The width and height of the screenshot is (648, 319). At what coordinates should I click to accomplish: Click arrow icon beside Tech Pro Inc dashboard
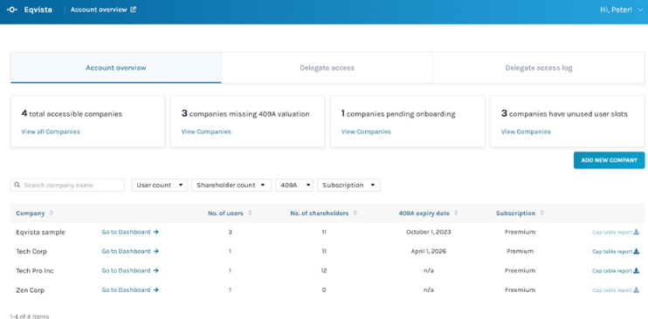click(155, 271)
